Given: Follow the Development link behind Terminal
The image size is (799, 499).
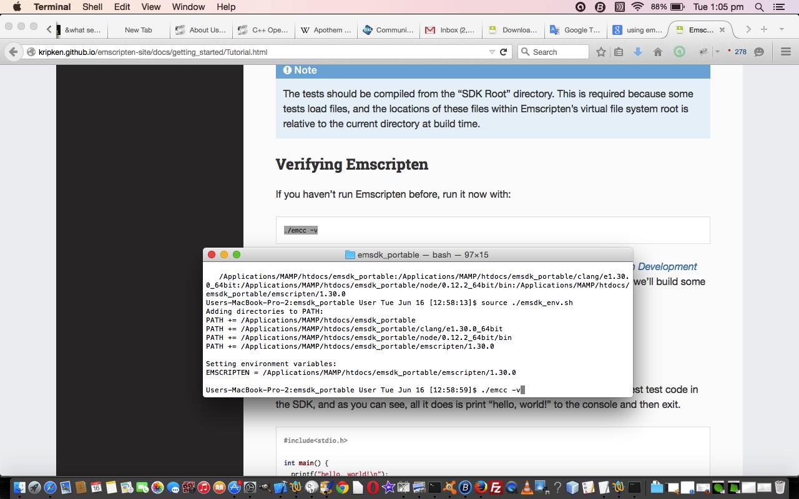Looking at the screenshot, I should [x=667, y=266].
